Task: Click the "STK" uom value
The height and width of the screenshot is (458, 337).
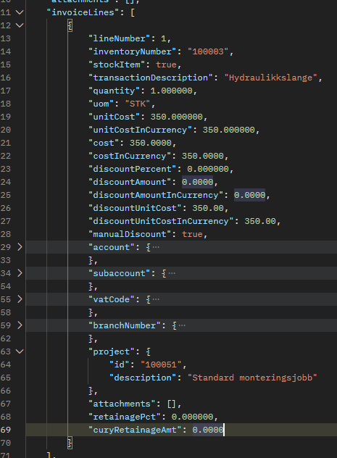Action: click(138, 104)
